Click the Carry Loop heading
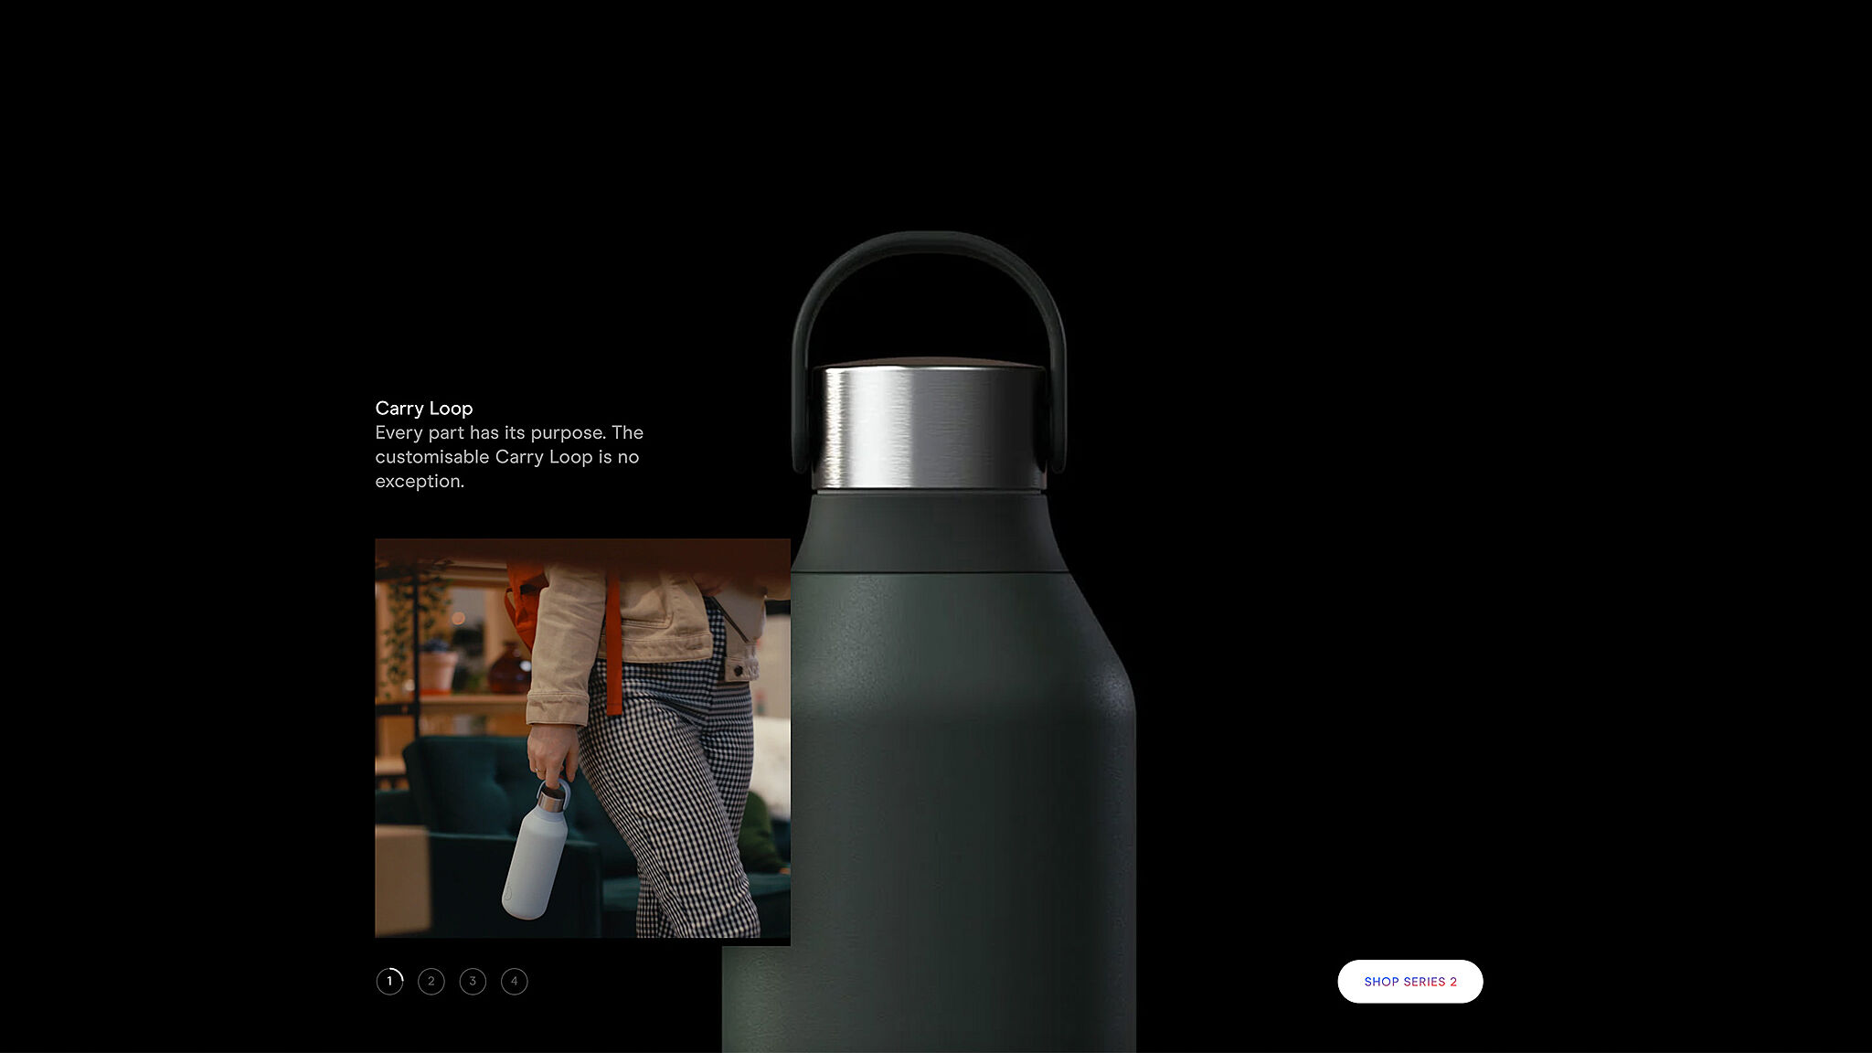Viewport: 1872px width, 1053px height. pos(424,409)
